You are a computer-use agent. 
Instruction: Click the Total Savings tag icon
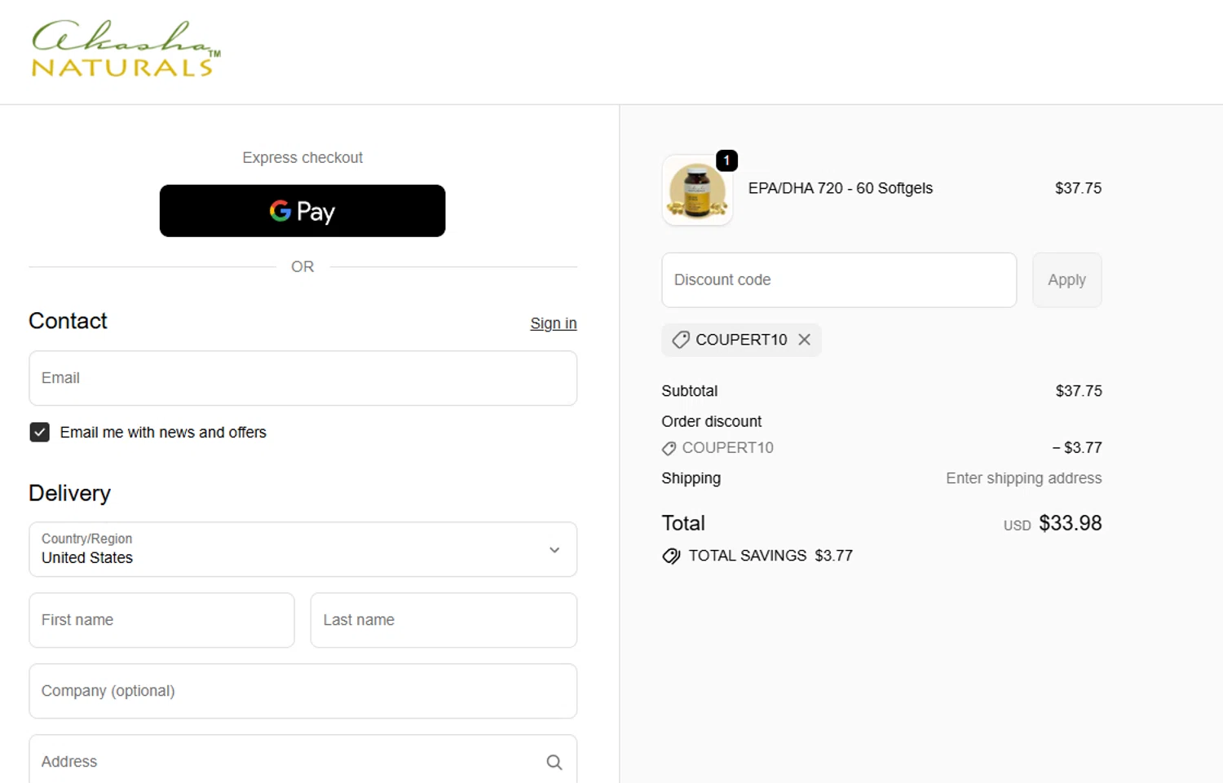(671, 556)
